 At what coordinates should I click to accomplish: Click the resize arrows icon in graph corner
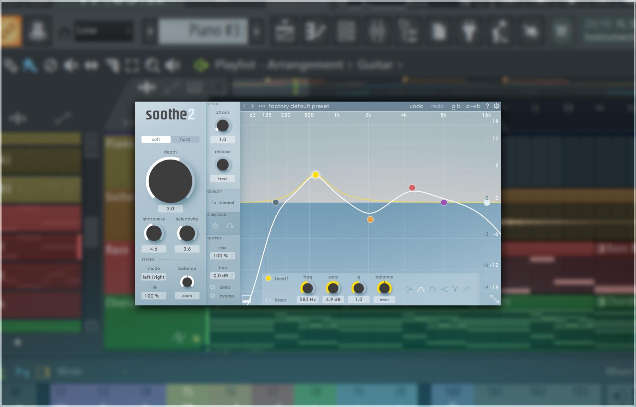click(x=494, y=299)
